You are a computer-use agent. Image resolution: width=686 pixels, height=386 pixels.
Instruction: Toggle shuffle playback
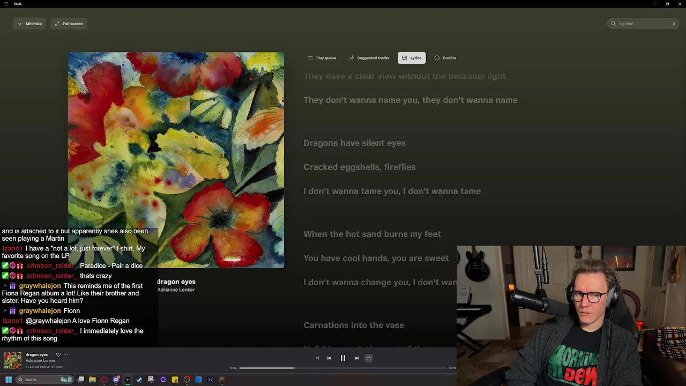click(317, 358)
